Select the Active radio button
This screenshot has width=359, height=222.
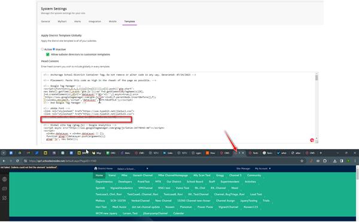point(42,49)
